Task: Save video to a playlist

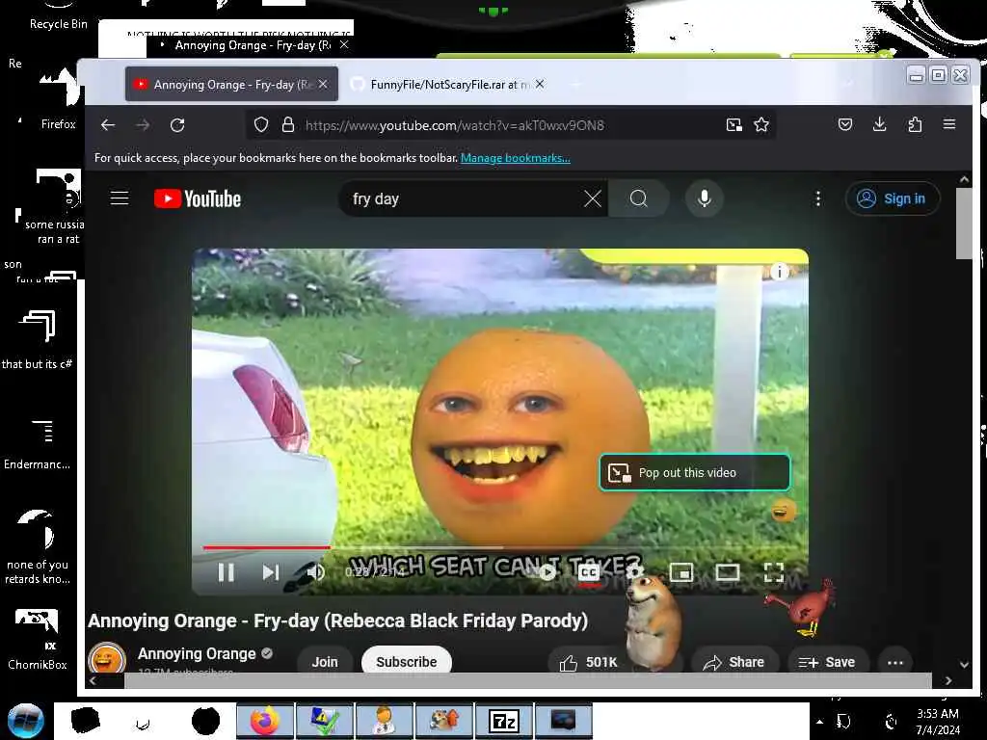Action: [x=827, y=662]
